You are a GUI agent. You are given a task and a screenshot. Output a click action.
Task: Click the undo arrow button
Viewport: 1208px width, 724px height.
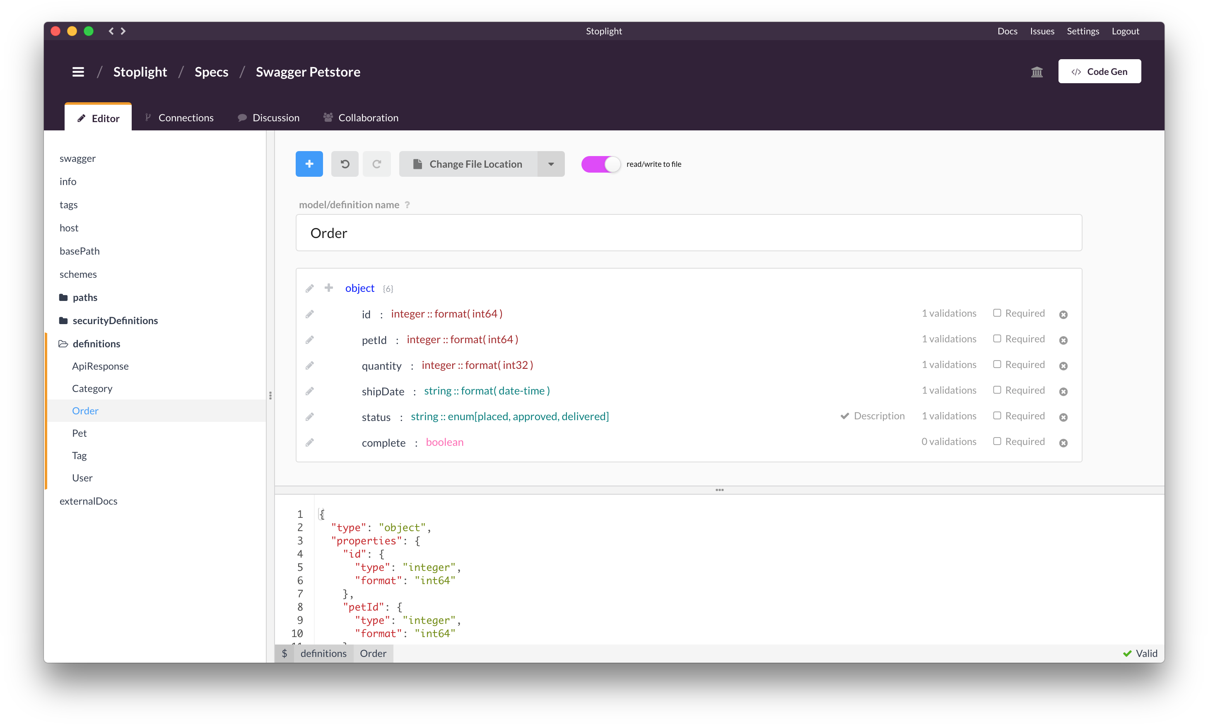(x=345, y=164)
